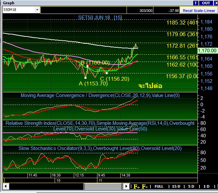The height and width of the screenshot is (193, 218).
Task: Click the F- zoom out icon
Action: (144, 186)
